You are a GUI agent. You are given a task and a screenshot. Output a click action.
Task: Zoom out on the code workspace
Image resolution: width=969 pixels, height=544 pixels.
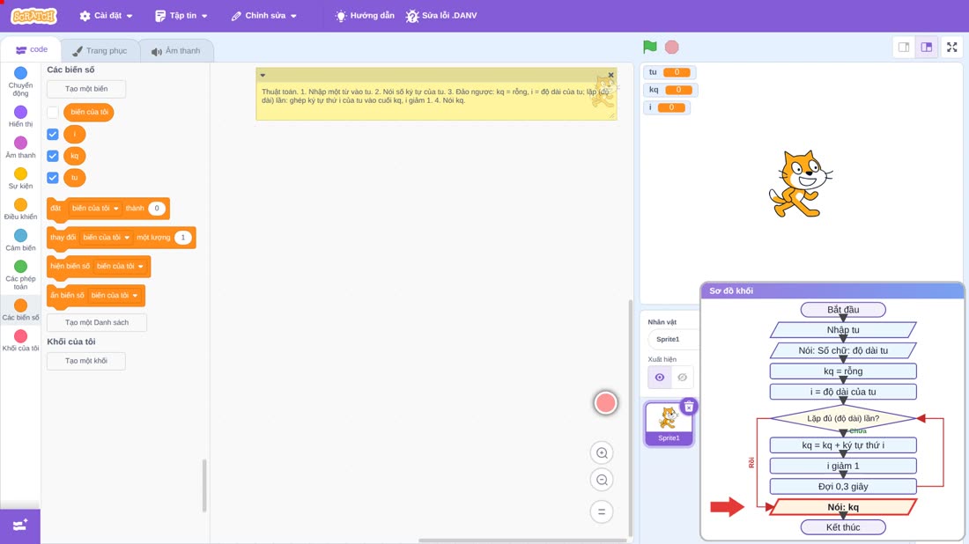[x=602, y=480]
